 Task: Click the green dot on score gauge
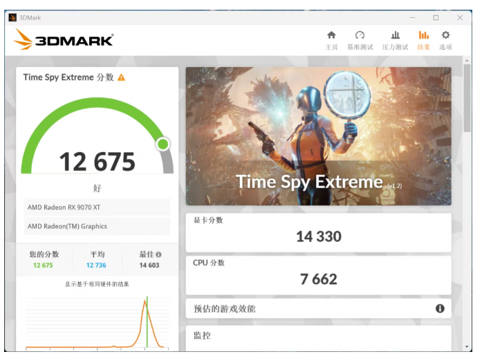(163, 144)
